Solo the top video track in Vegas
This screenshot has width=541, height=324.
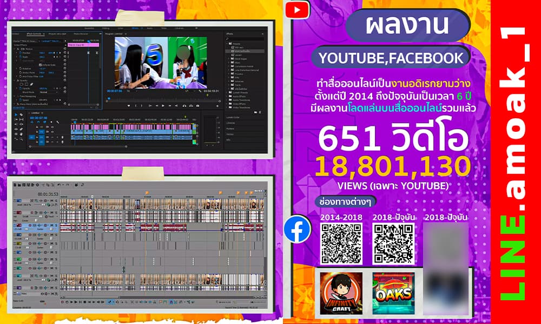click(56, 201)
